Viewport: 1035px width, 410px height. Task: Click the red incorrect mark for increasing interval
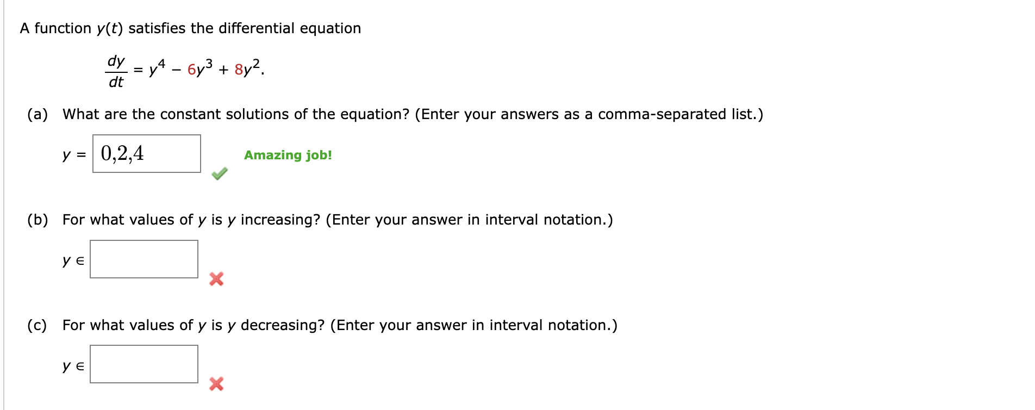(x=216, y=279)
